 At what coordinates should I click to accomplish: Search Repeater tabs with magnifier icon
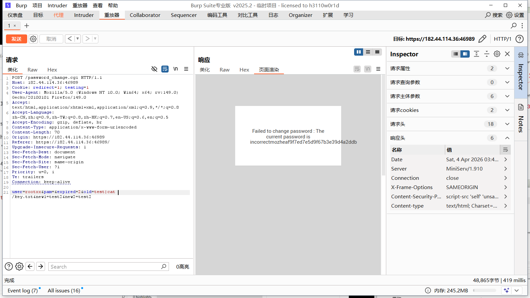point(514,25)
